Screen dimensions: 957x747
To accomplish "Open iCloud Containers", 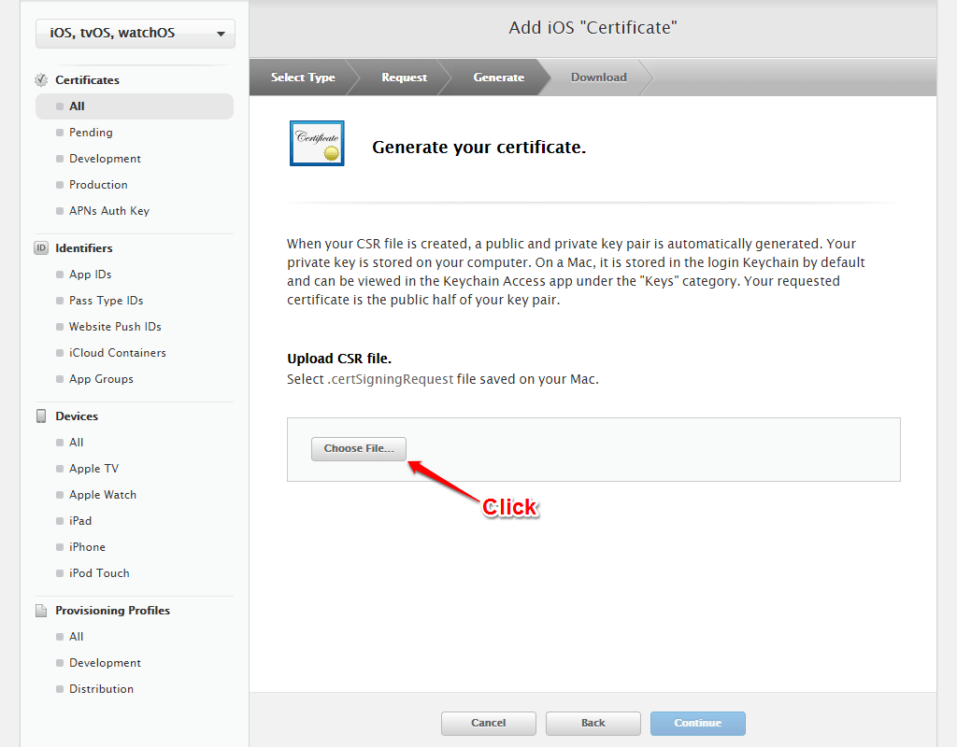I will click(118, 353).
